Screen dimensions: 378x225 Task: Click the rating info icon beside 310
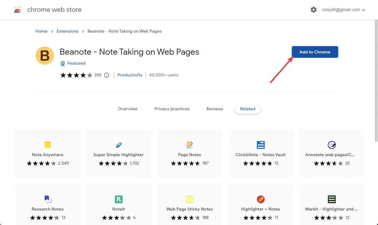coord(107,75)
